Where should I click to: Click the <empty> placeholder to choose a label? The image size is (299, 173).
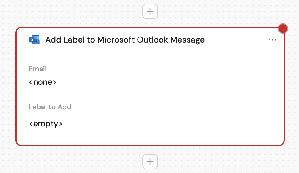tap(46, 123)
